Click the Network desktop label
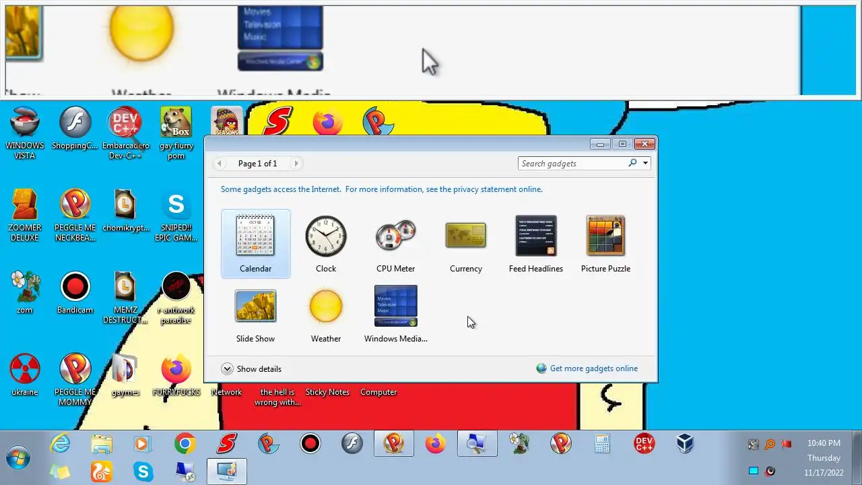862x485 pixels. pos(227,392)
